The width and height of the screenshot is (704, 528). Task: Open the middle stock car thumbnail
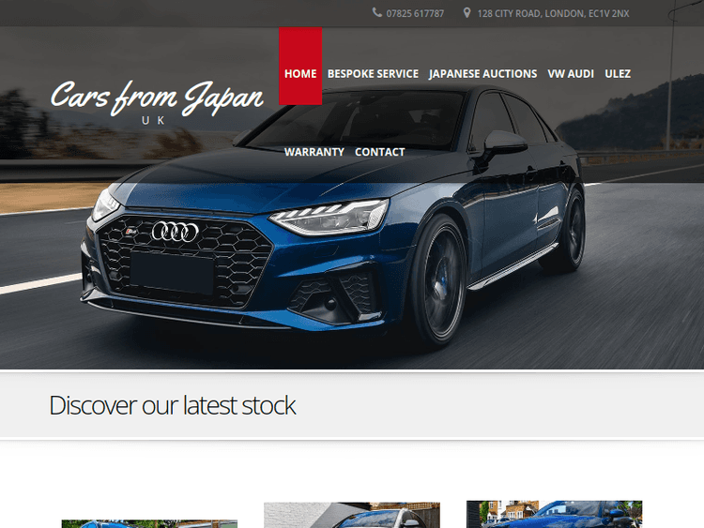point(352,515)
